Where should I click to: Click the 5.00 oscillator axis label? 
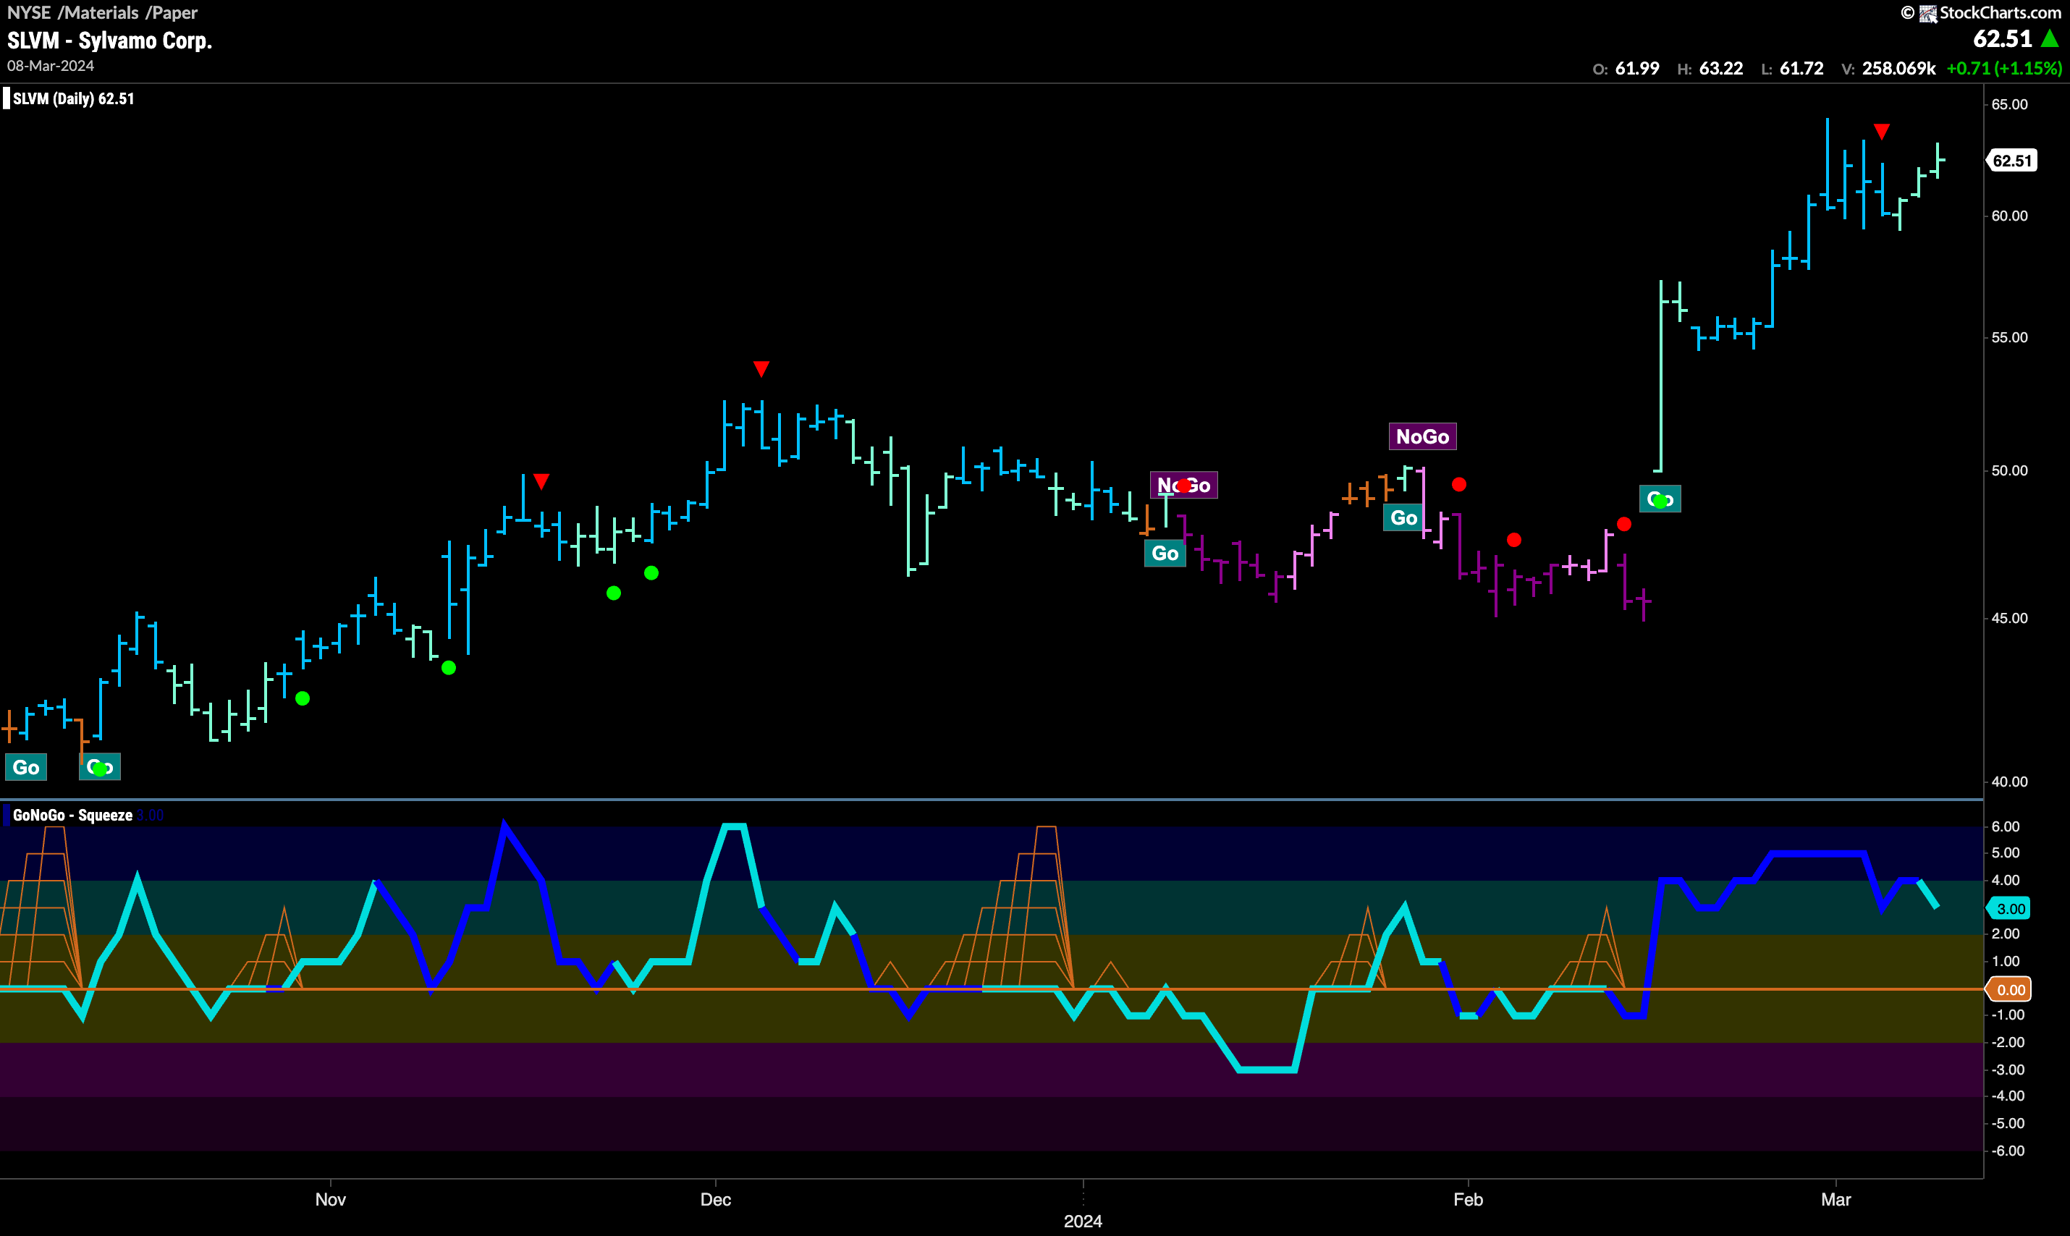click(x=2006, y=853)
